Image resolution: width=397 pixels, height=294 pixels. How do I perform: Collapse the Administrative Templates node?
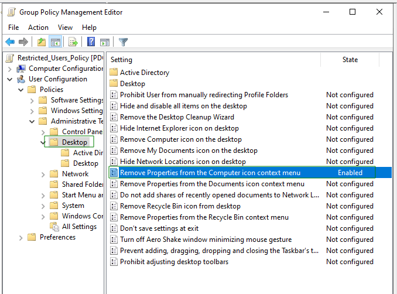32,122
